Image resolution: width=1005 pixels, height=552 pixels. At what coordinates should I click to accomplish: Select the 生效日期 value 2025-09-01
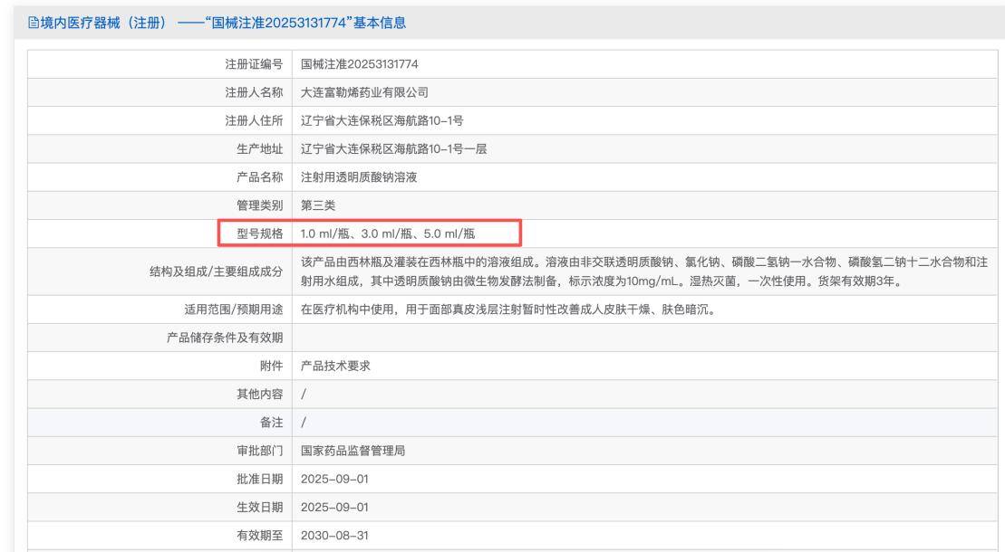pos(334,507)
